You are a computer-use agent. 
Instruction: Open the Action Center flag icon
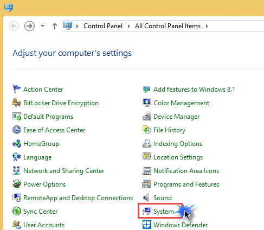click(x=17, y=89)
